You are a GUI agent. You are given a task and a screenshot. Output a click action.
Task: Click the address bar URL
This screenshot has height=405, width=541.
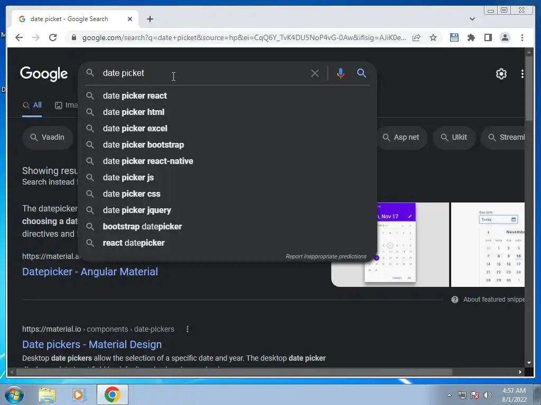pyautogui.click(x=244, y=37)
